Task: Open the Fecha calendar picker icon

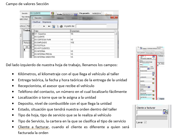Action: coord(76,15)
